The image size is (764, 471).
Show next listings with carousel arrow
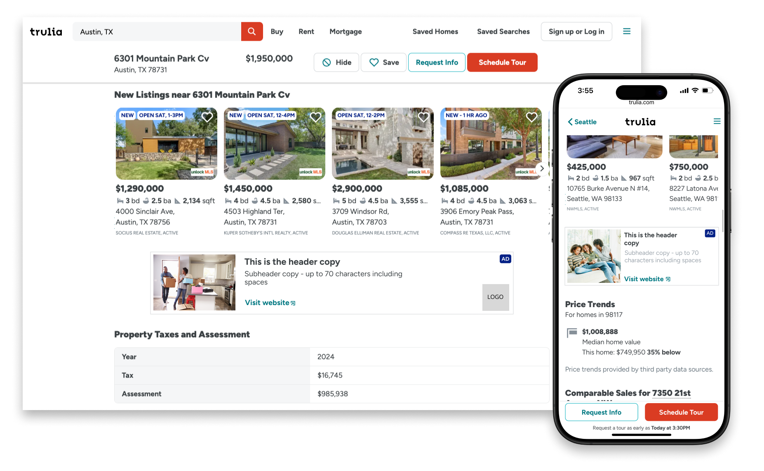click(542, 168)
